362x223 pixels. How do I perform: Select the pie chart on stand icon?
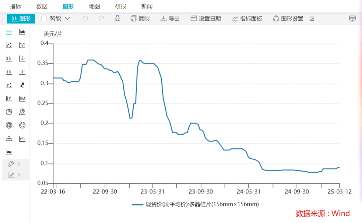tap(22, 112)
